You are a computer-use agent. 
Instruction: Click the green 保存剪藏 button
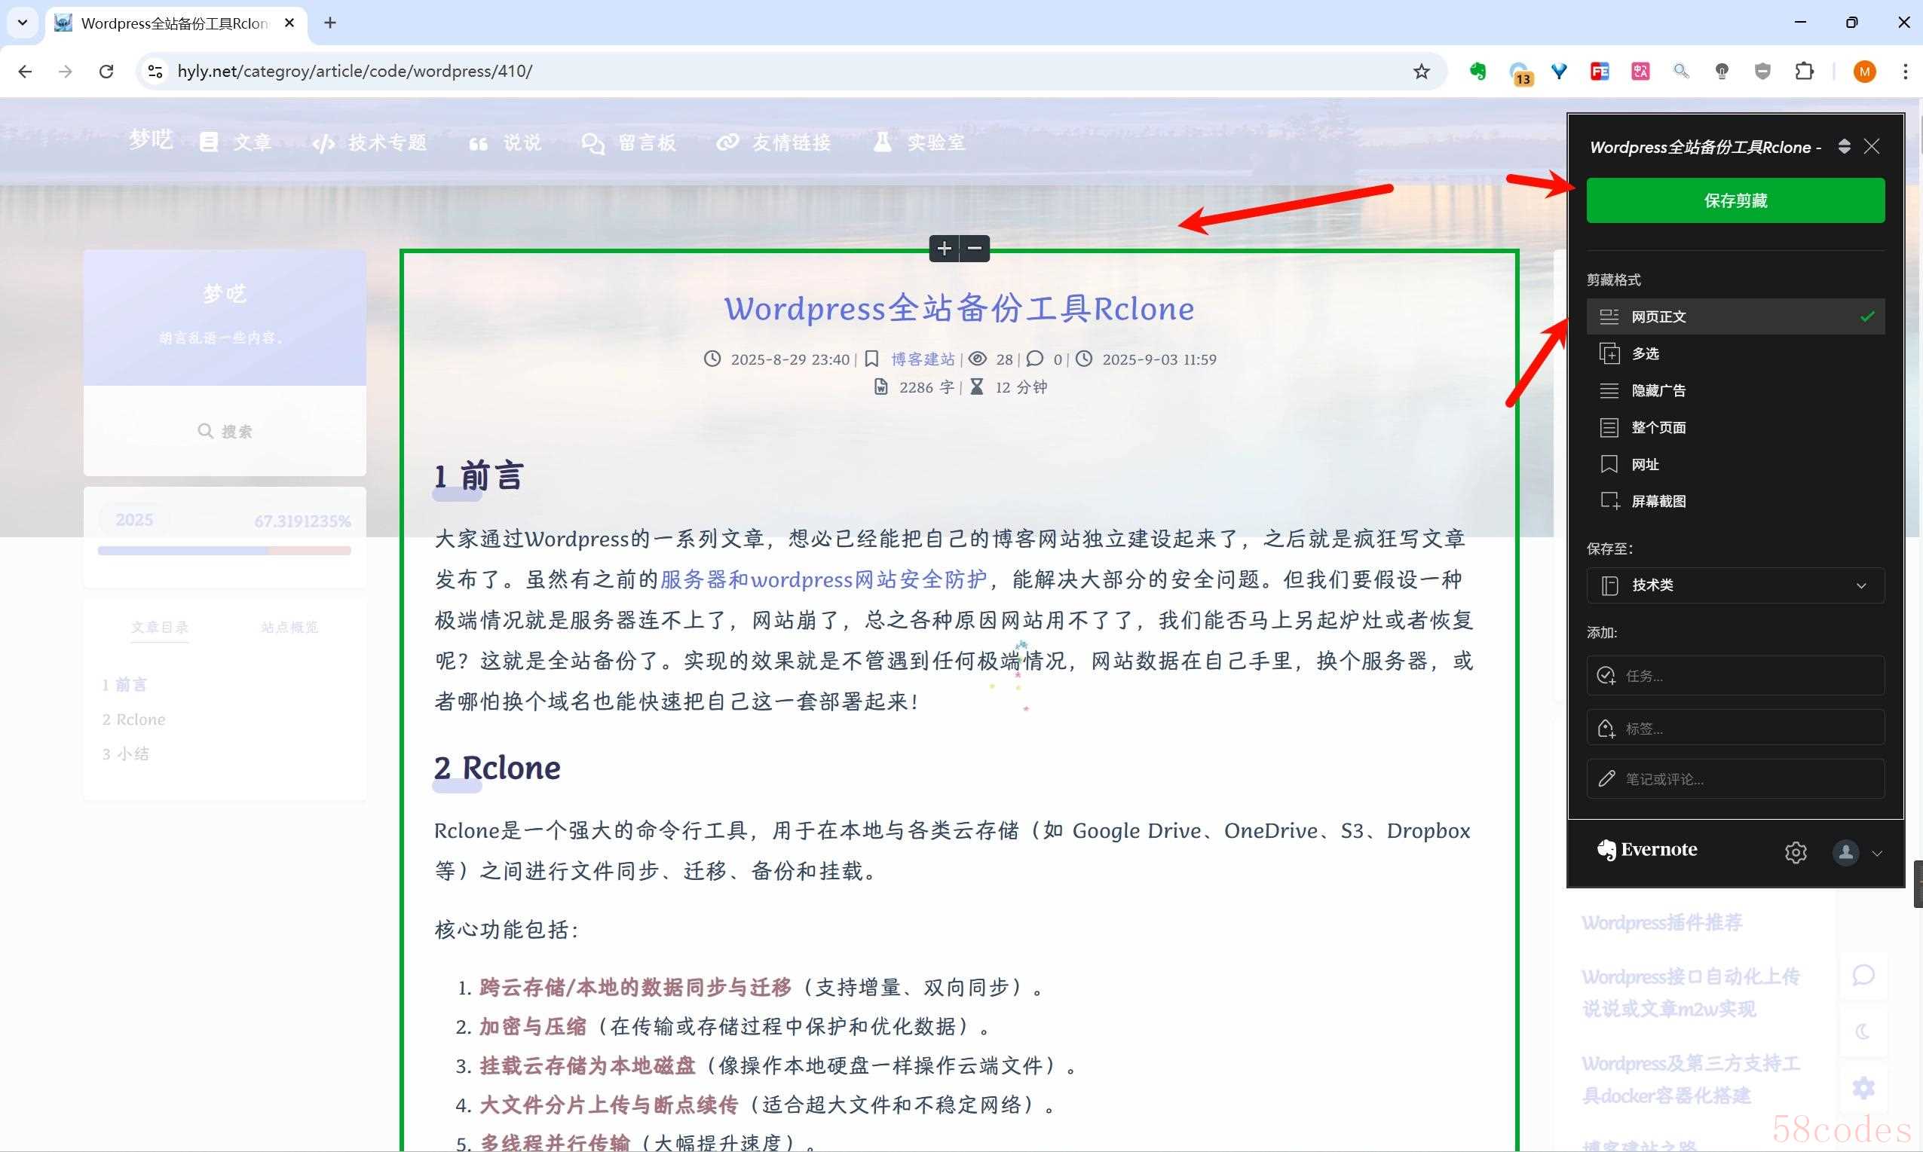coord(1735,200)
